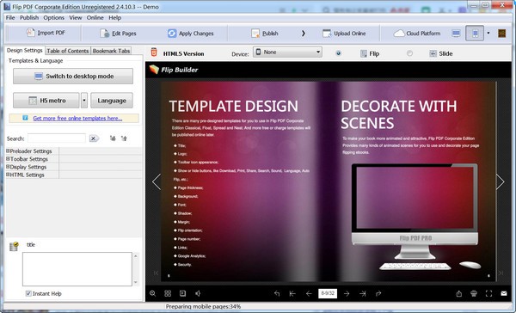Click the auto flip play icon
The height and width of the screenshot is (313, 516).
pos(182,293)
